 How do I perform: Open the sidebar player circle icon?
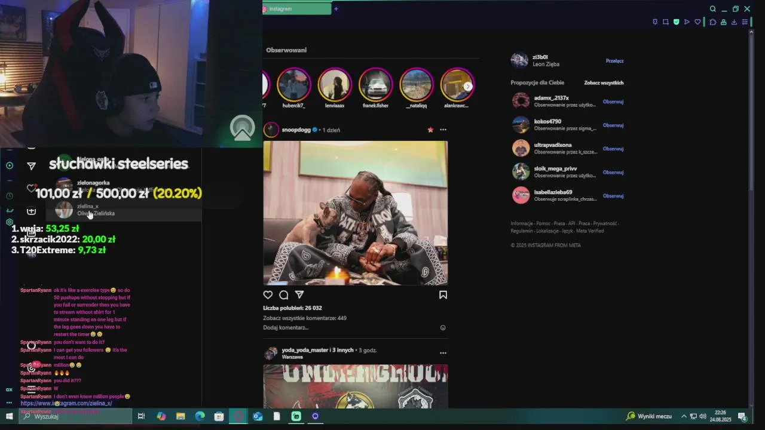pyautogui.click(x=10, y=165)
